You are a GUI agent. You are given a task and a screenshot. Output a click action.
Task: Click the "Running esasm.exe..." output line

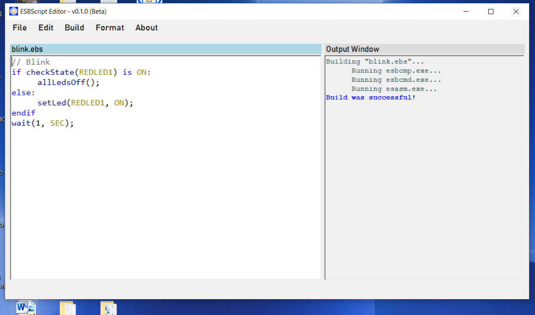click(394, 89)
